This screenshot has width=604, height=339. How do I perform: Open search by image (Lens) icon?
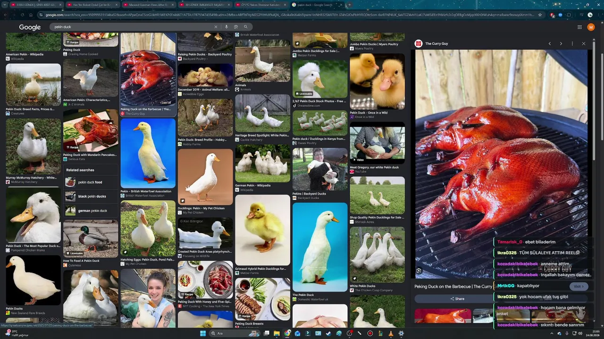point(236,27)
